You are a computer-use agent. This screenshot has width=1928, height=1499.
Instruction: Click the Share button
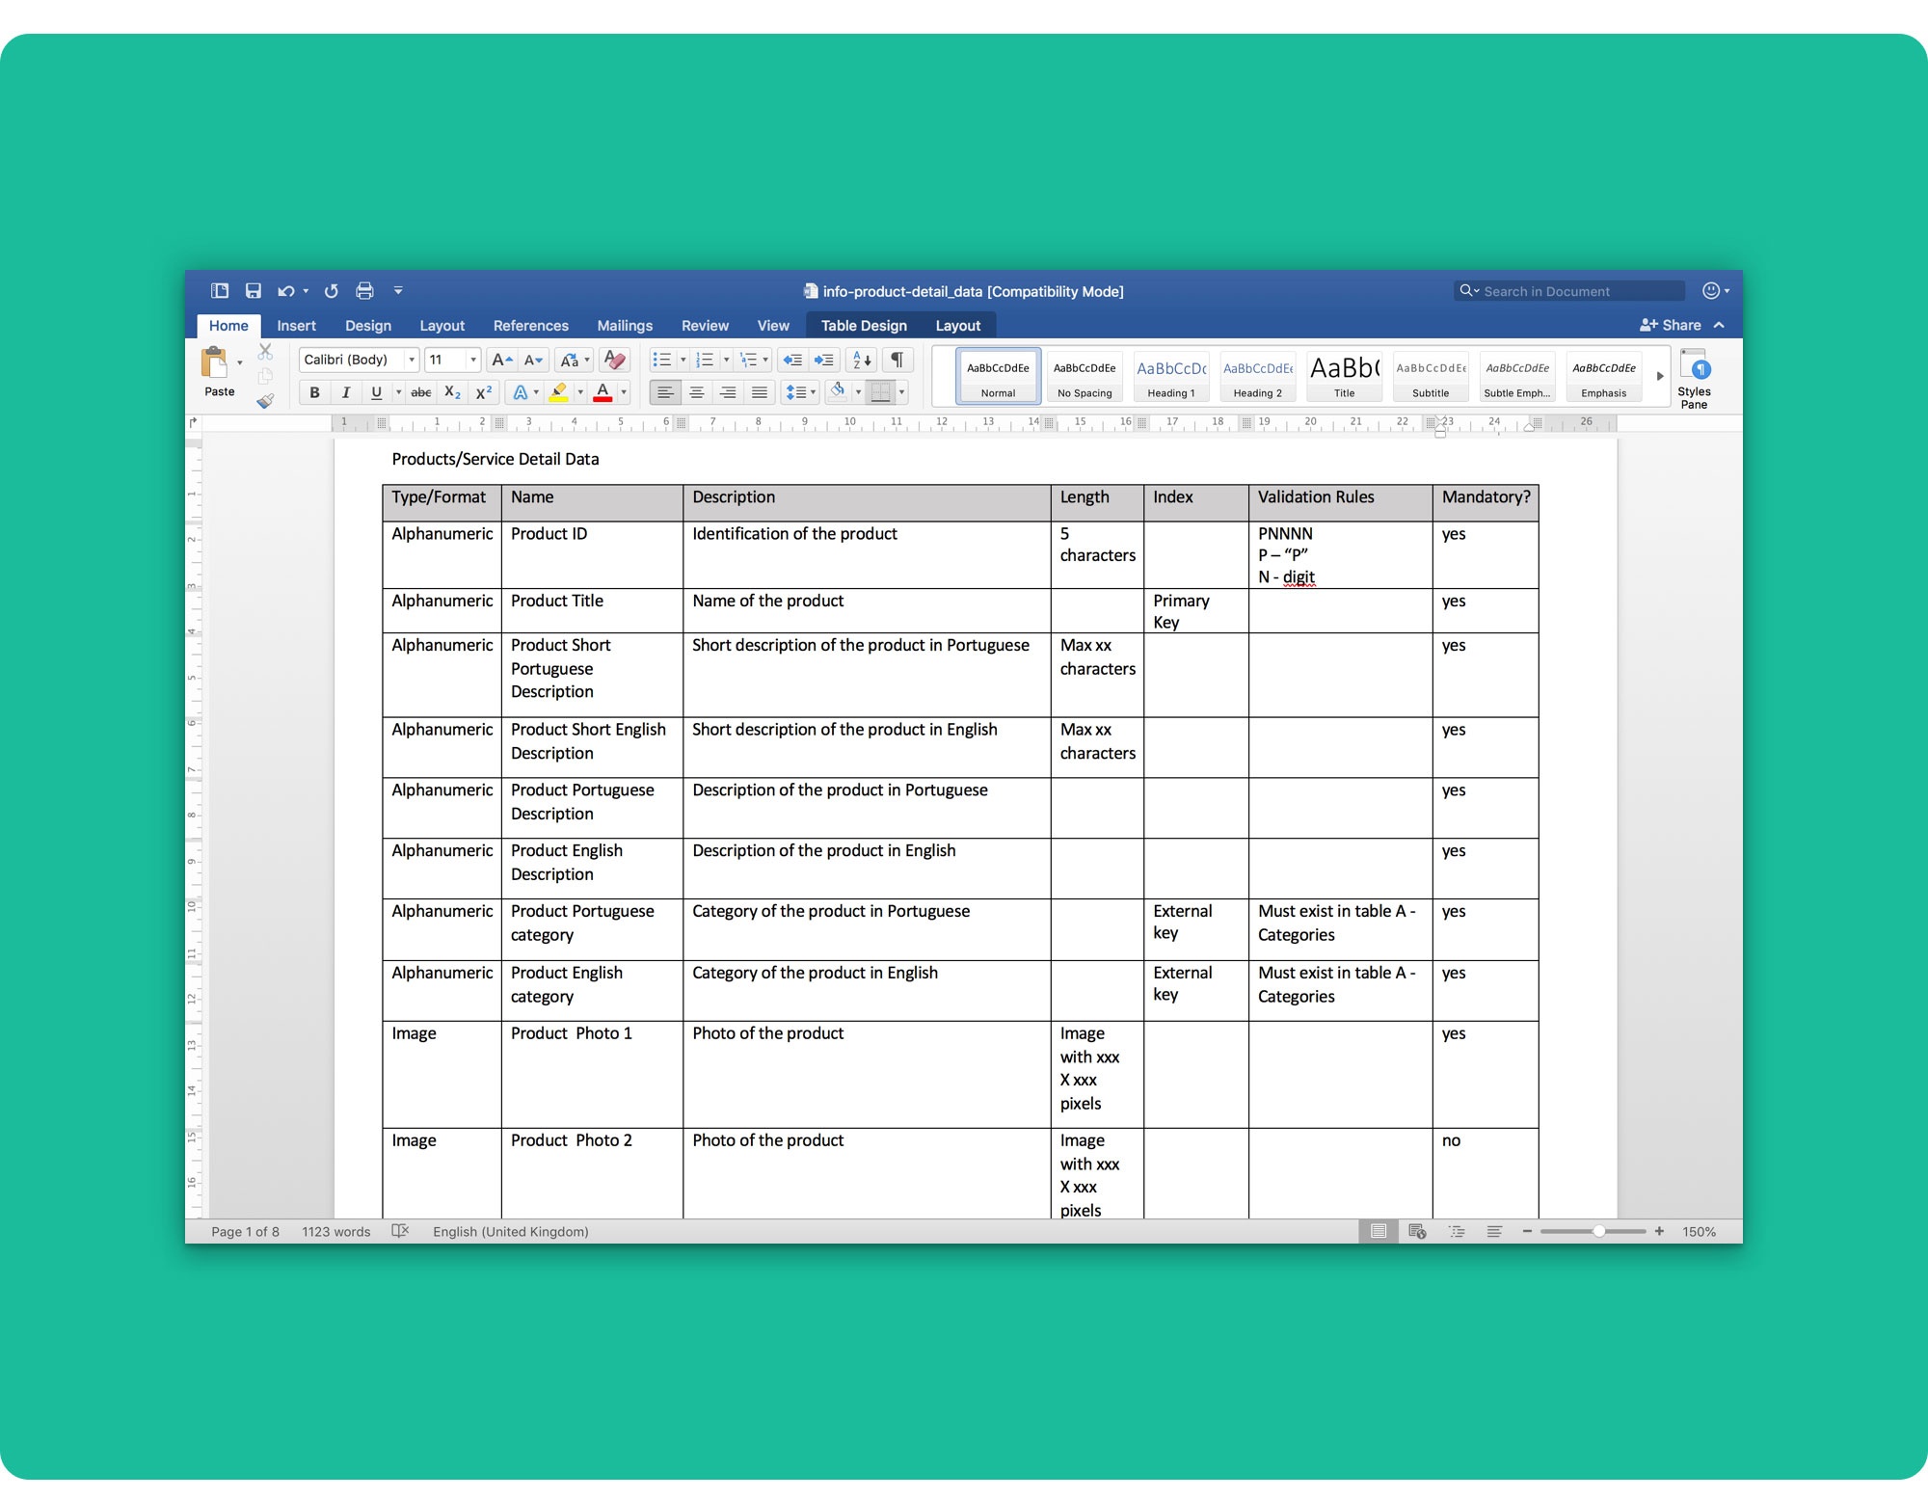point(1671,325)
